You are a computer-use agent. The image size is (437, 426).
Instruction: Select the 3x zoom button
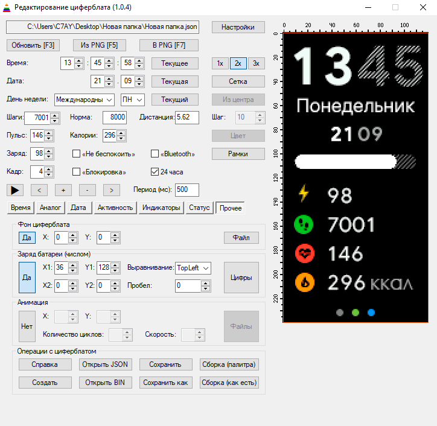tap(256, 63)
